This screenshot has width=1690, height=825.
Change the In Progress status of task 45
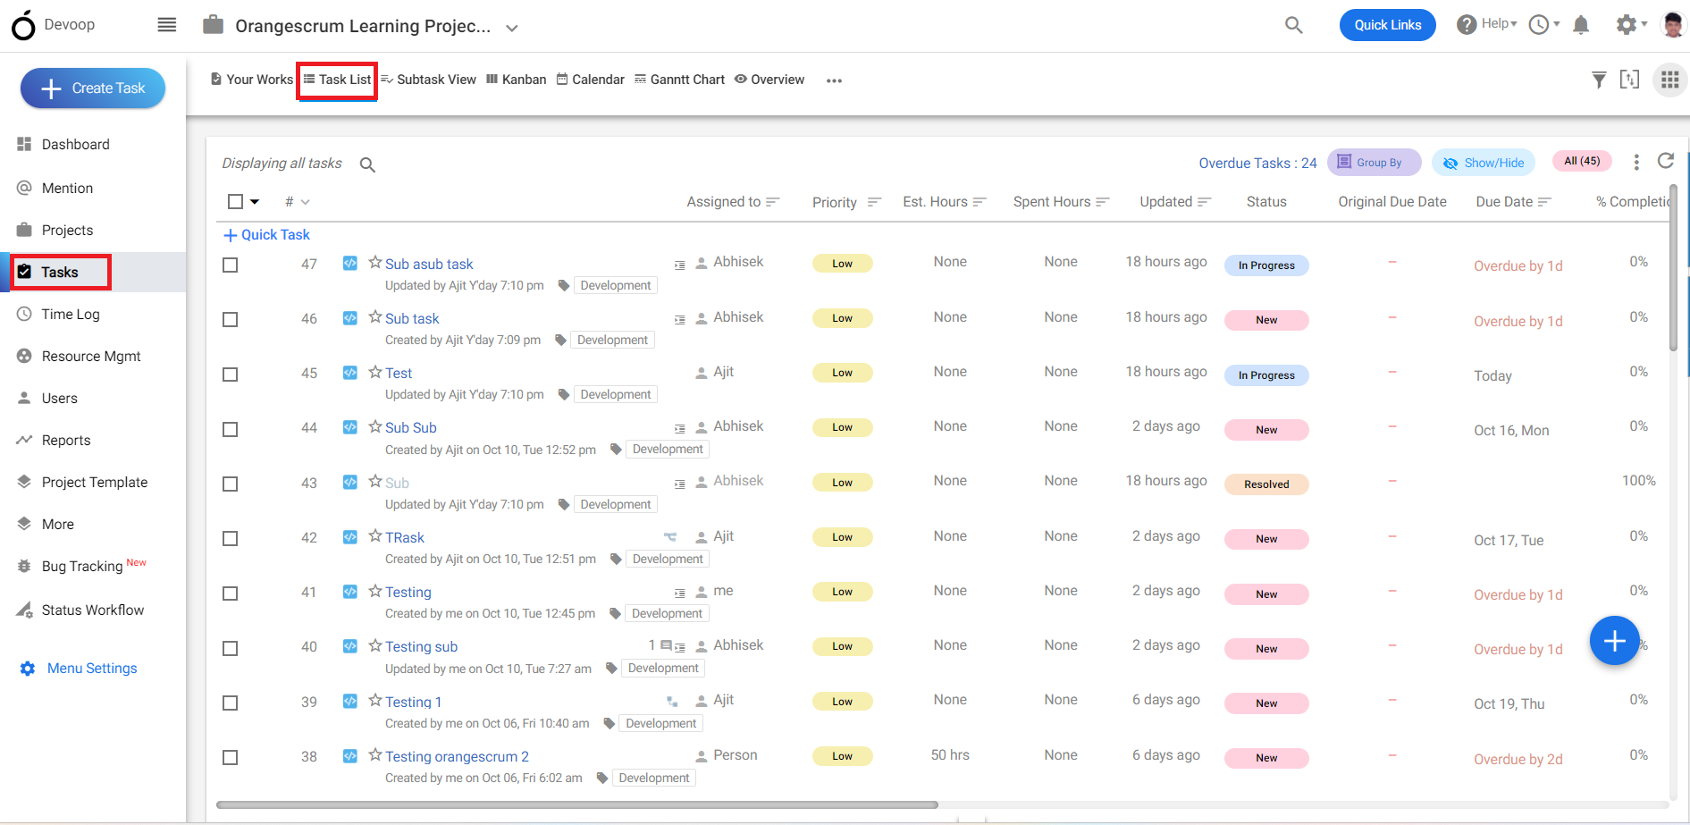(x=1266, y=375)
